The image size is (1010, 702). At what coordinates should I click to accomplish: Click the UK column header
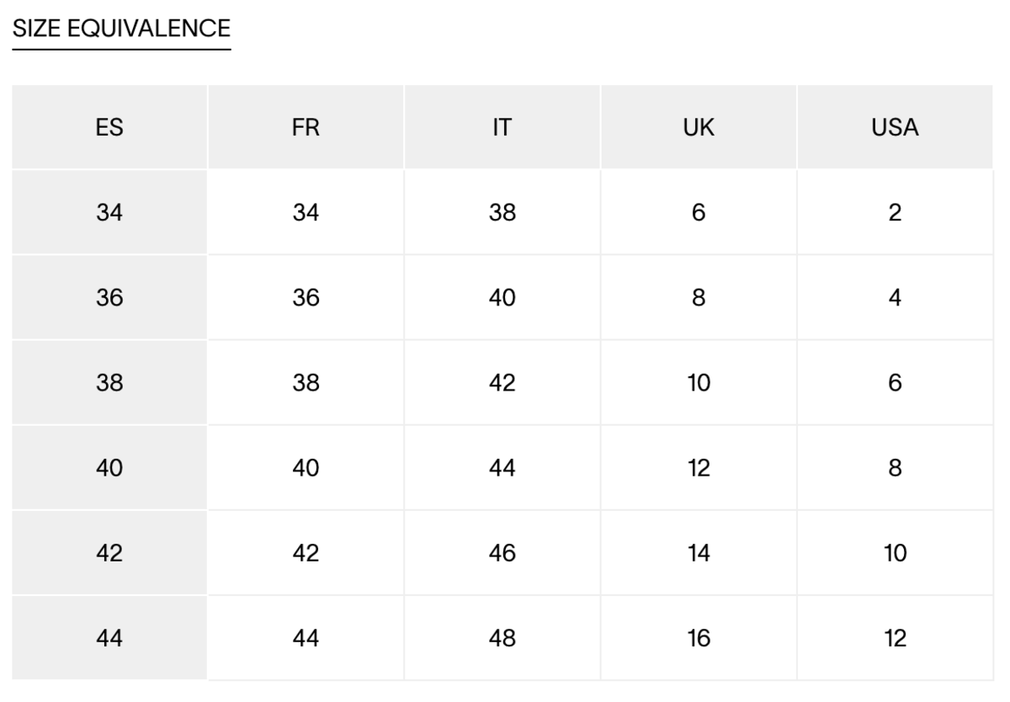point(699,128)
